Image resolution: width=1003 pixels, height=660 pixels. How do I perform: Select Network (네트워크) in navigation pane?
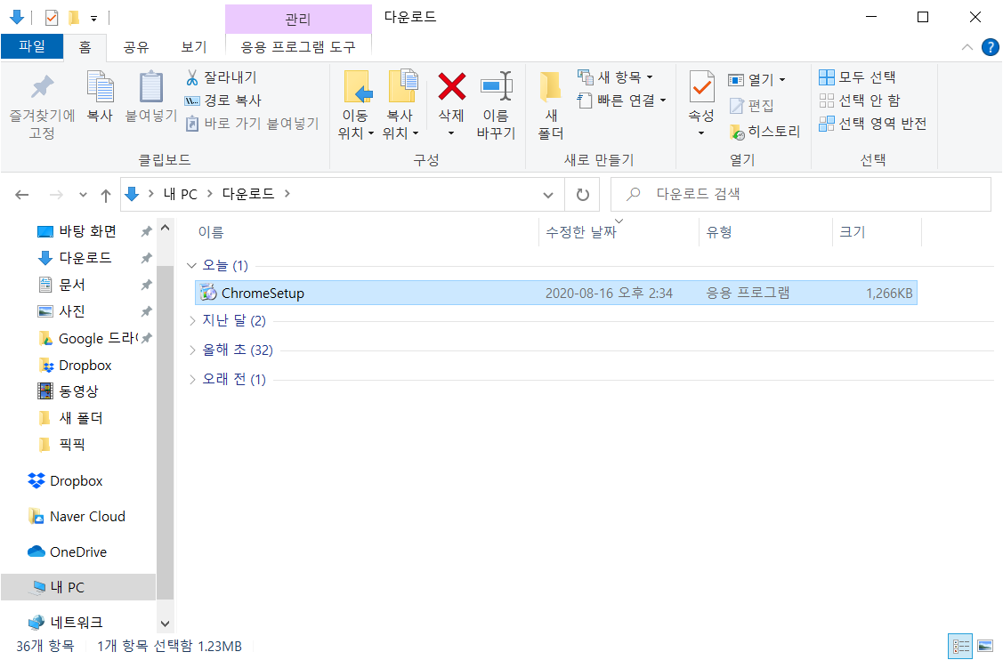tap(67, 623)
